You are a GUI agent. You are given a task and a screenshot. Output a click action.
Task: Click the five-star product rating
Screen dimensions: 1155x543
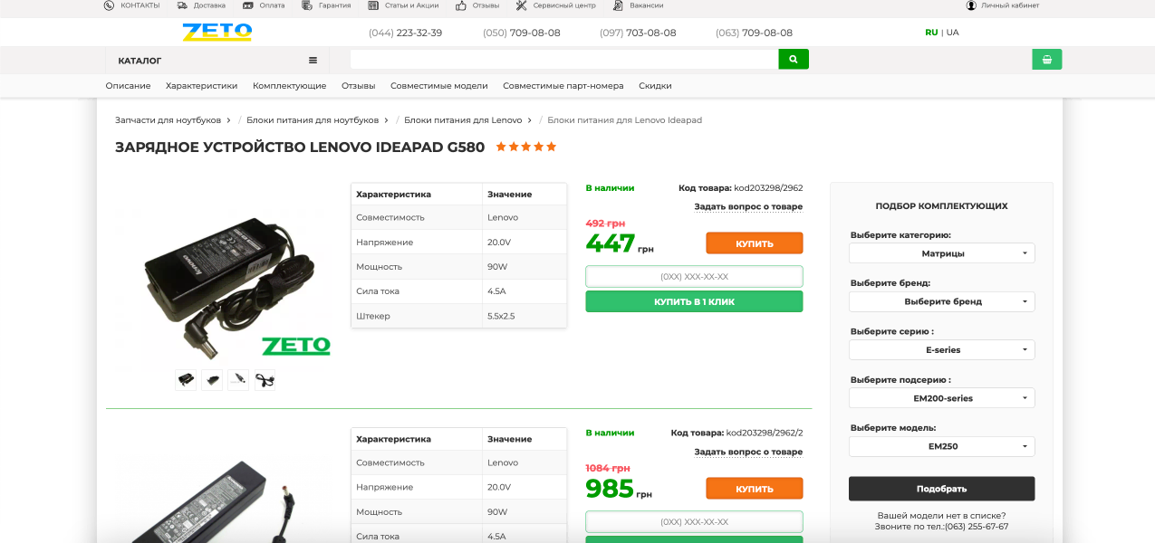pyautogui.click(x=525, y=147)
